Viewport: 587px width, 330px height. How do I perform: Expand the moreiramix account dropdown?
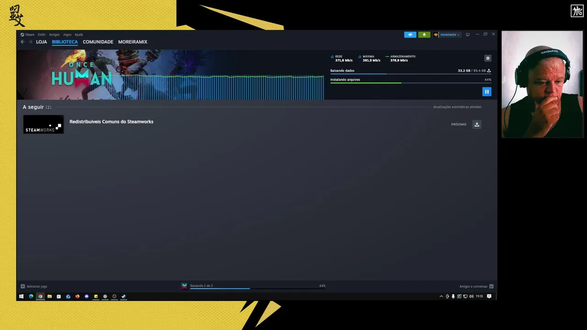point(449,34)
